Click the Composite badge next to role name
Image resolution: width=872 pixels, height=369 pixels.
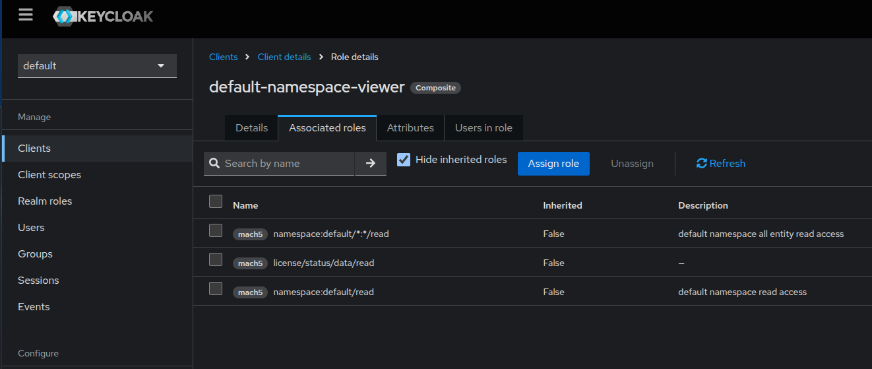pos(435,88)
